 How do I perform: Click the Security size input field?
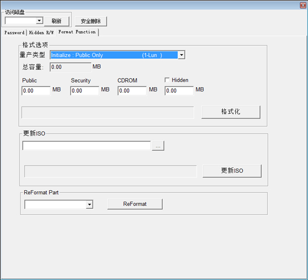(x=85, y=91)
